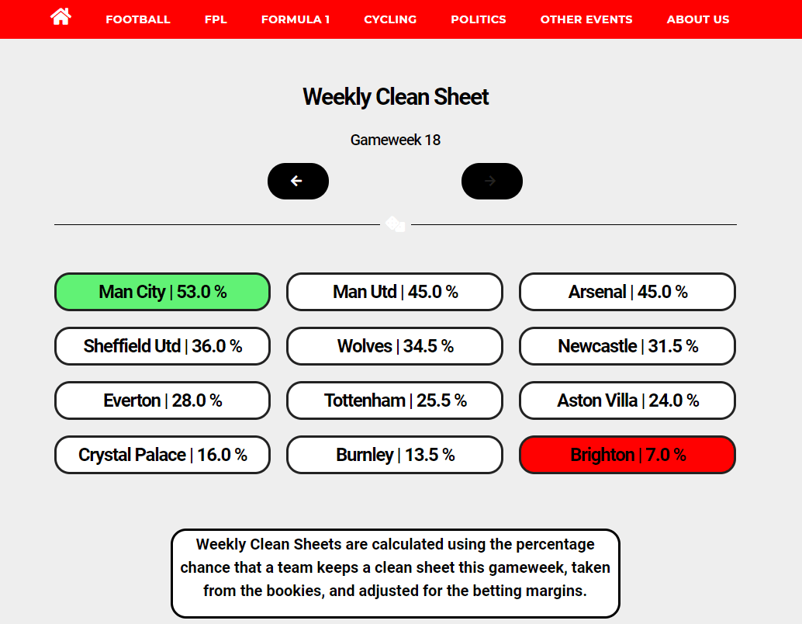Advance to the next gameweek with right arrow
This screenshot has width=802, height=624.
point(492,181)
